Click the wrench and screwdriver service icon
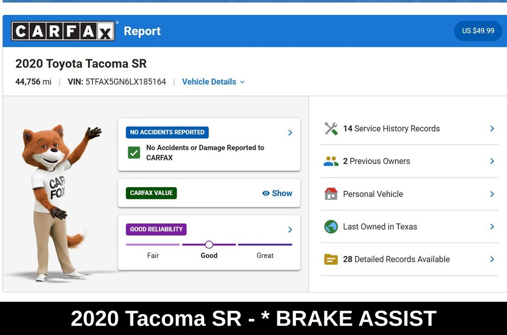 331,129
